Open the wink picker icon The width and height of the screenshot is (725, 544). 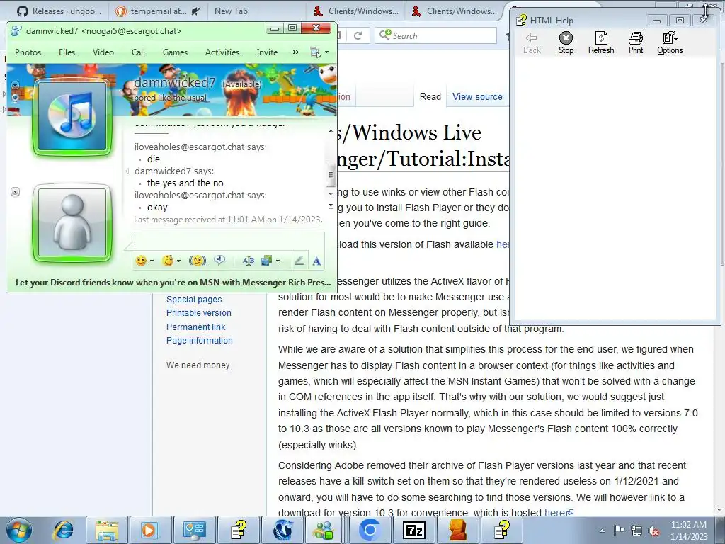point(168,261)
